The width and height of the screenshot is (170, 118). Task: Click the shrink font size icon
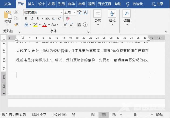pos(71,25)
